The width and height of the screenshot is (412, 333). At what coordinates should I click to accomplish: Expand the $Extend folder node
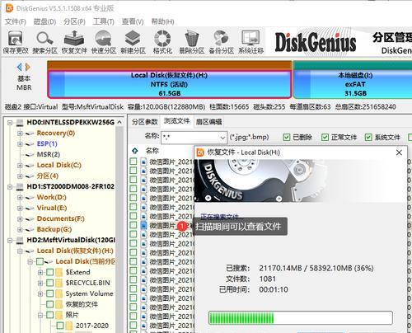[40, 272]
